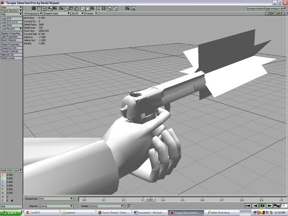This screenshot has width=288, height=216.
Task: Click the play backward button
Action: point(254,206)
